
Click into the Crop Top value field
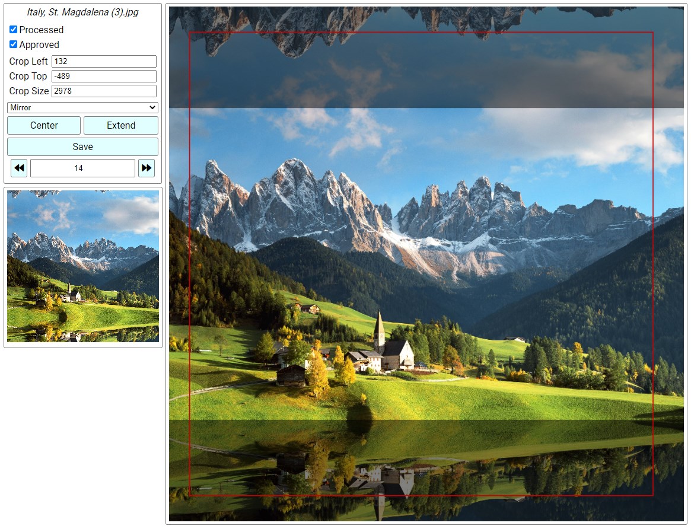(104, 77)
